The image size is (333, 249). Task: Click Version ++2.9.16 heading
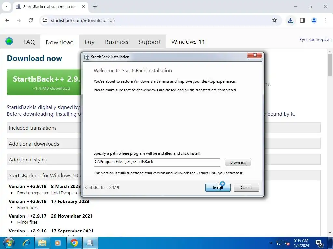pos(28,231)
